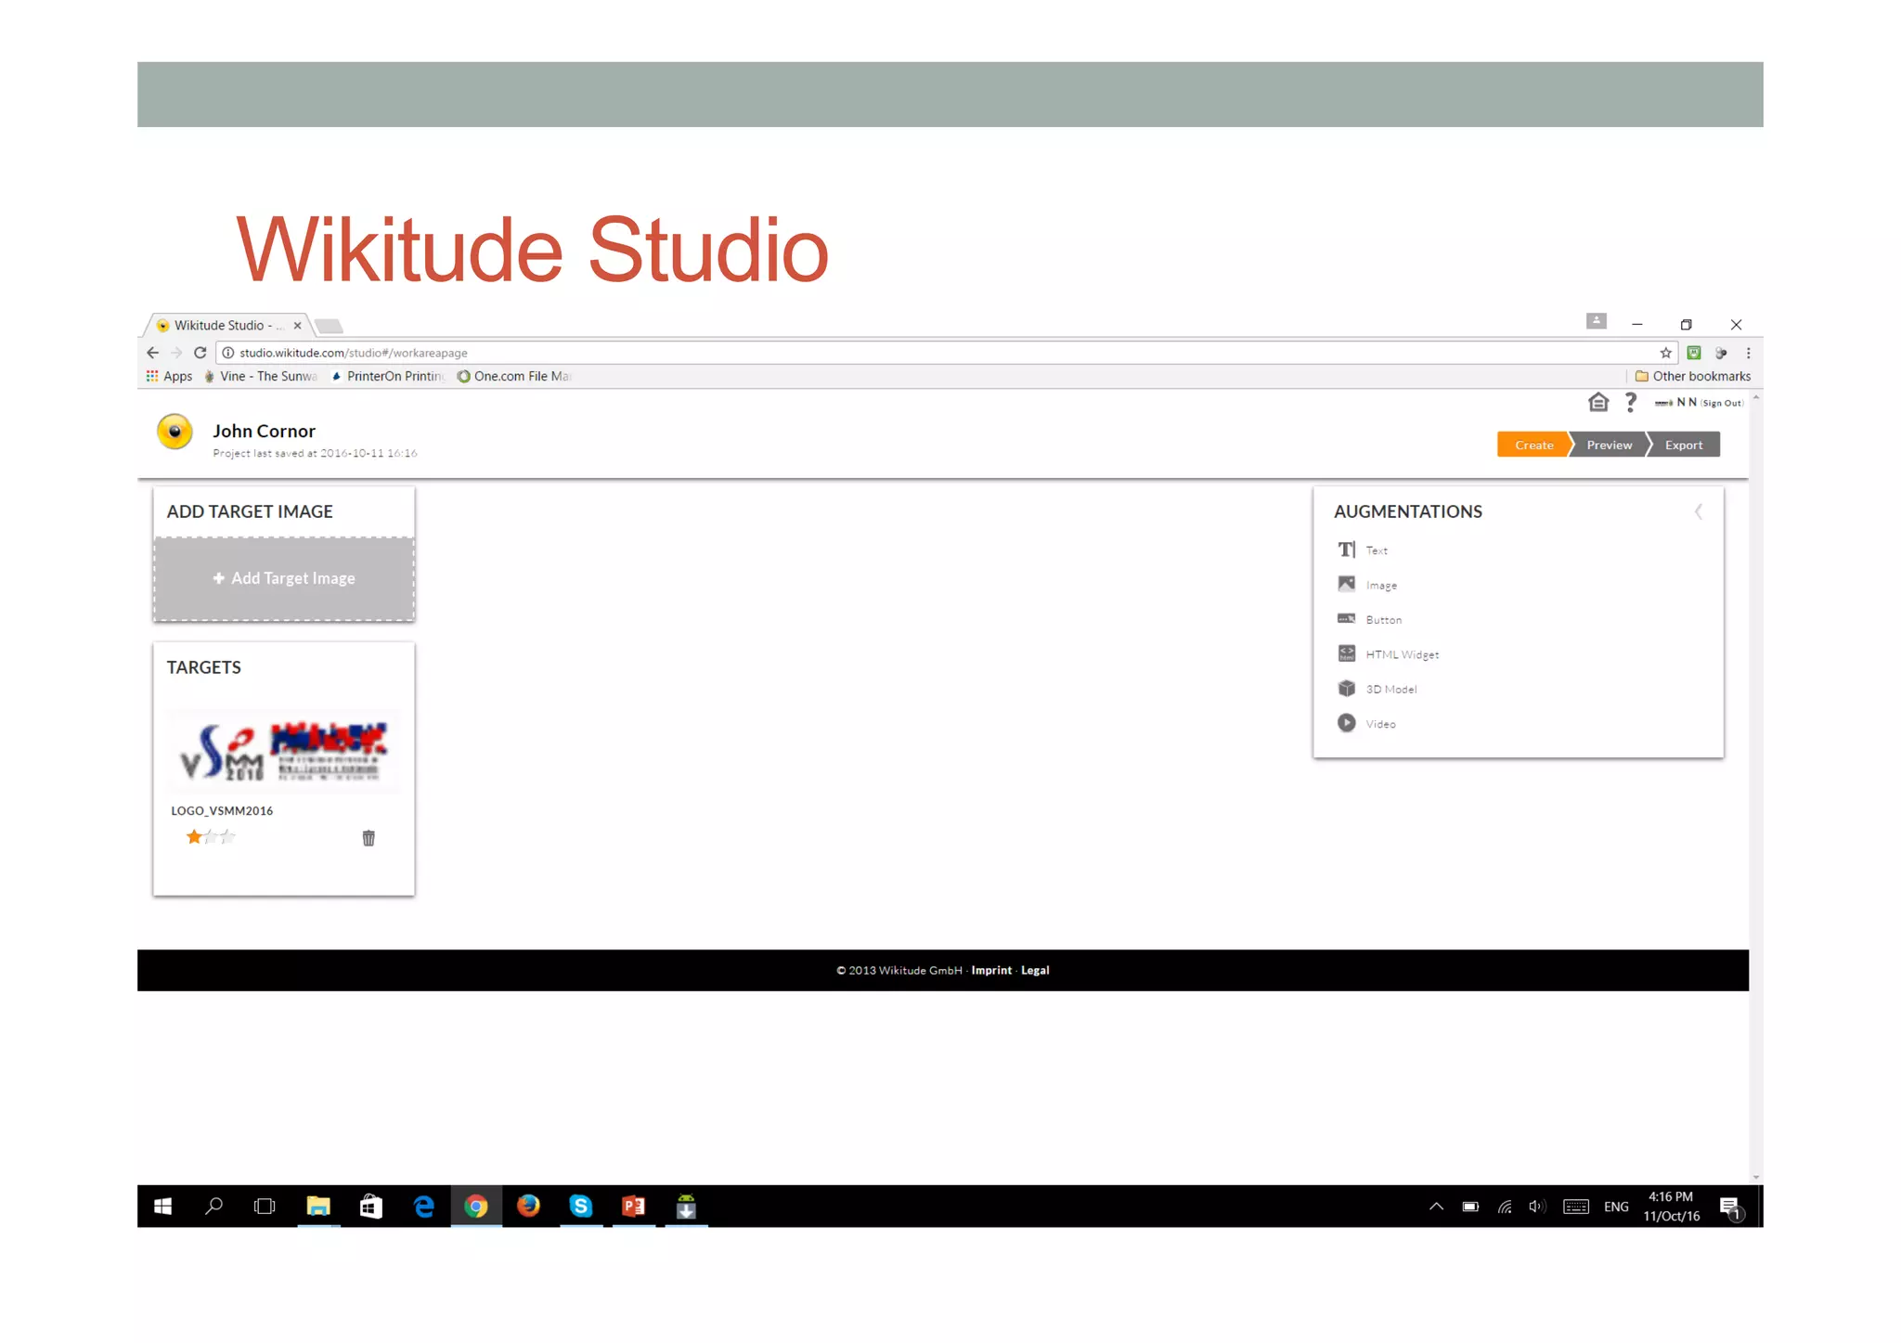
Task: Open Task View on the taskbar
Action: point(265,1206)
